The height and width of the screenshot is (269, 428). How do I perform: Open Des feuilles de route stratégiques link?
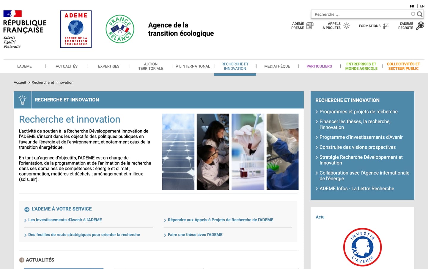(84, 235)
